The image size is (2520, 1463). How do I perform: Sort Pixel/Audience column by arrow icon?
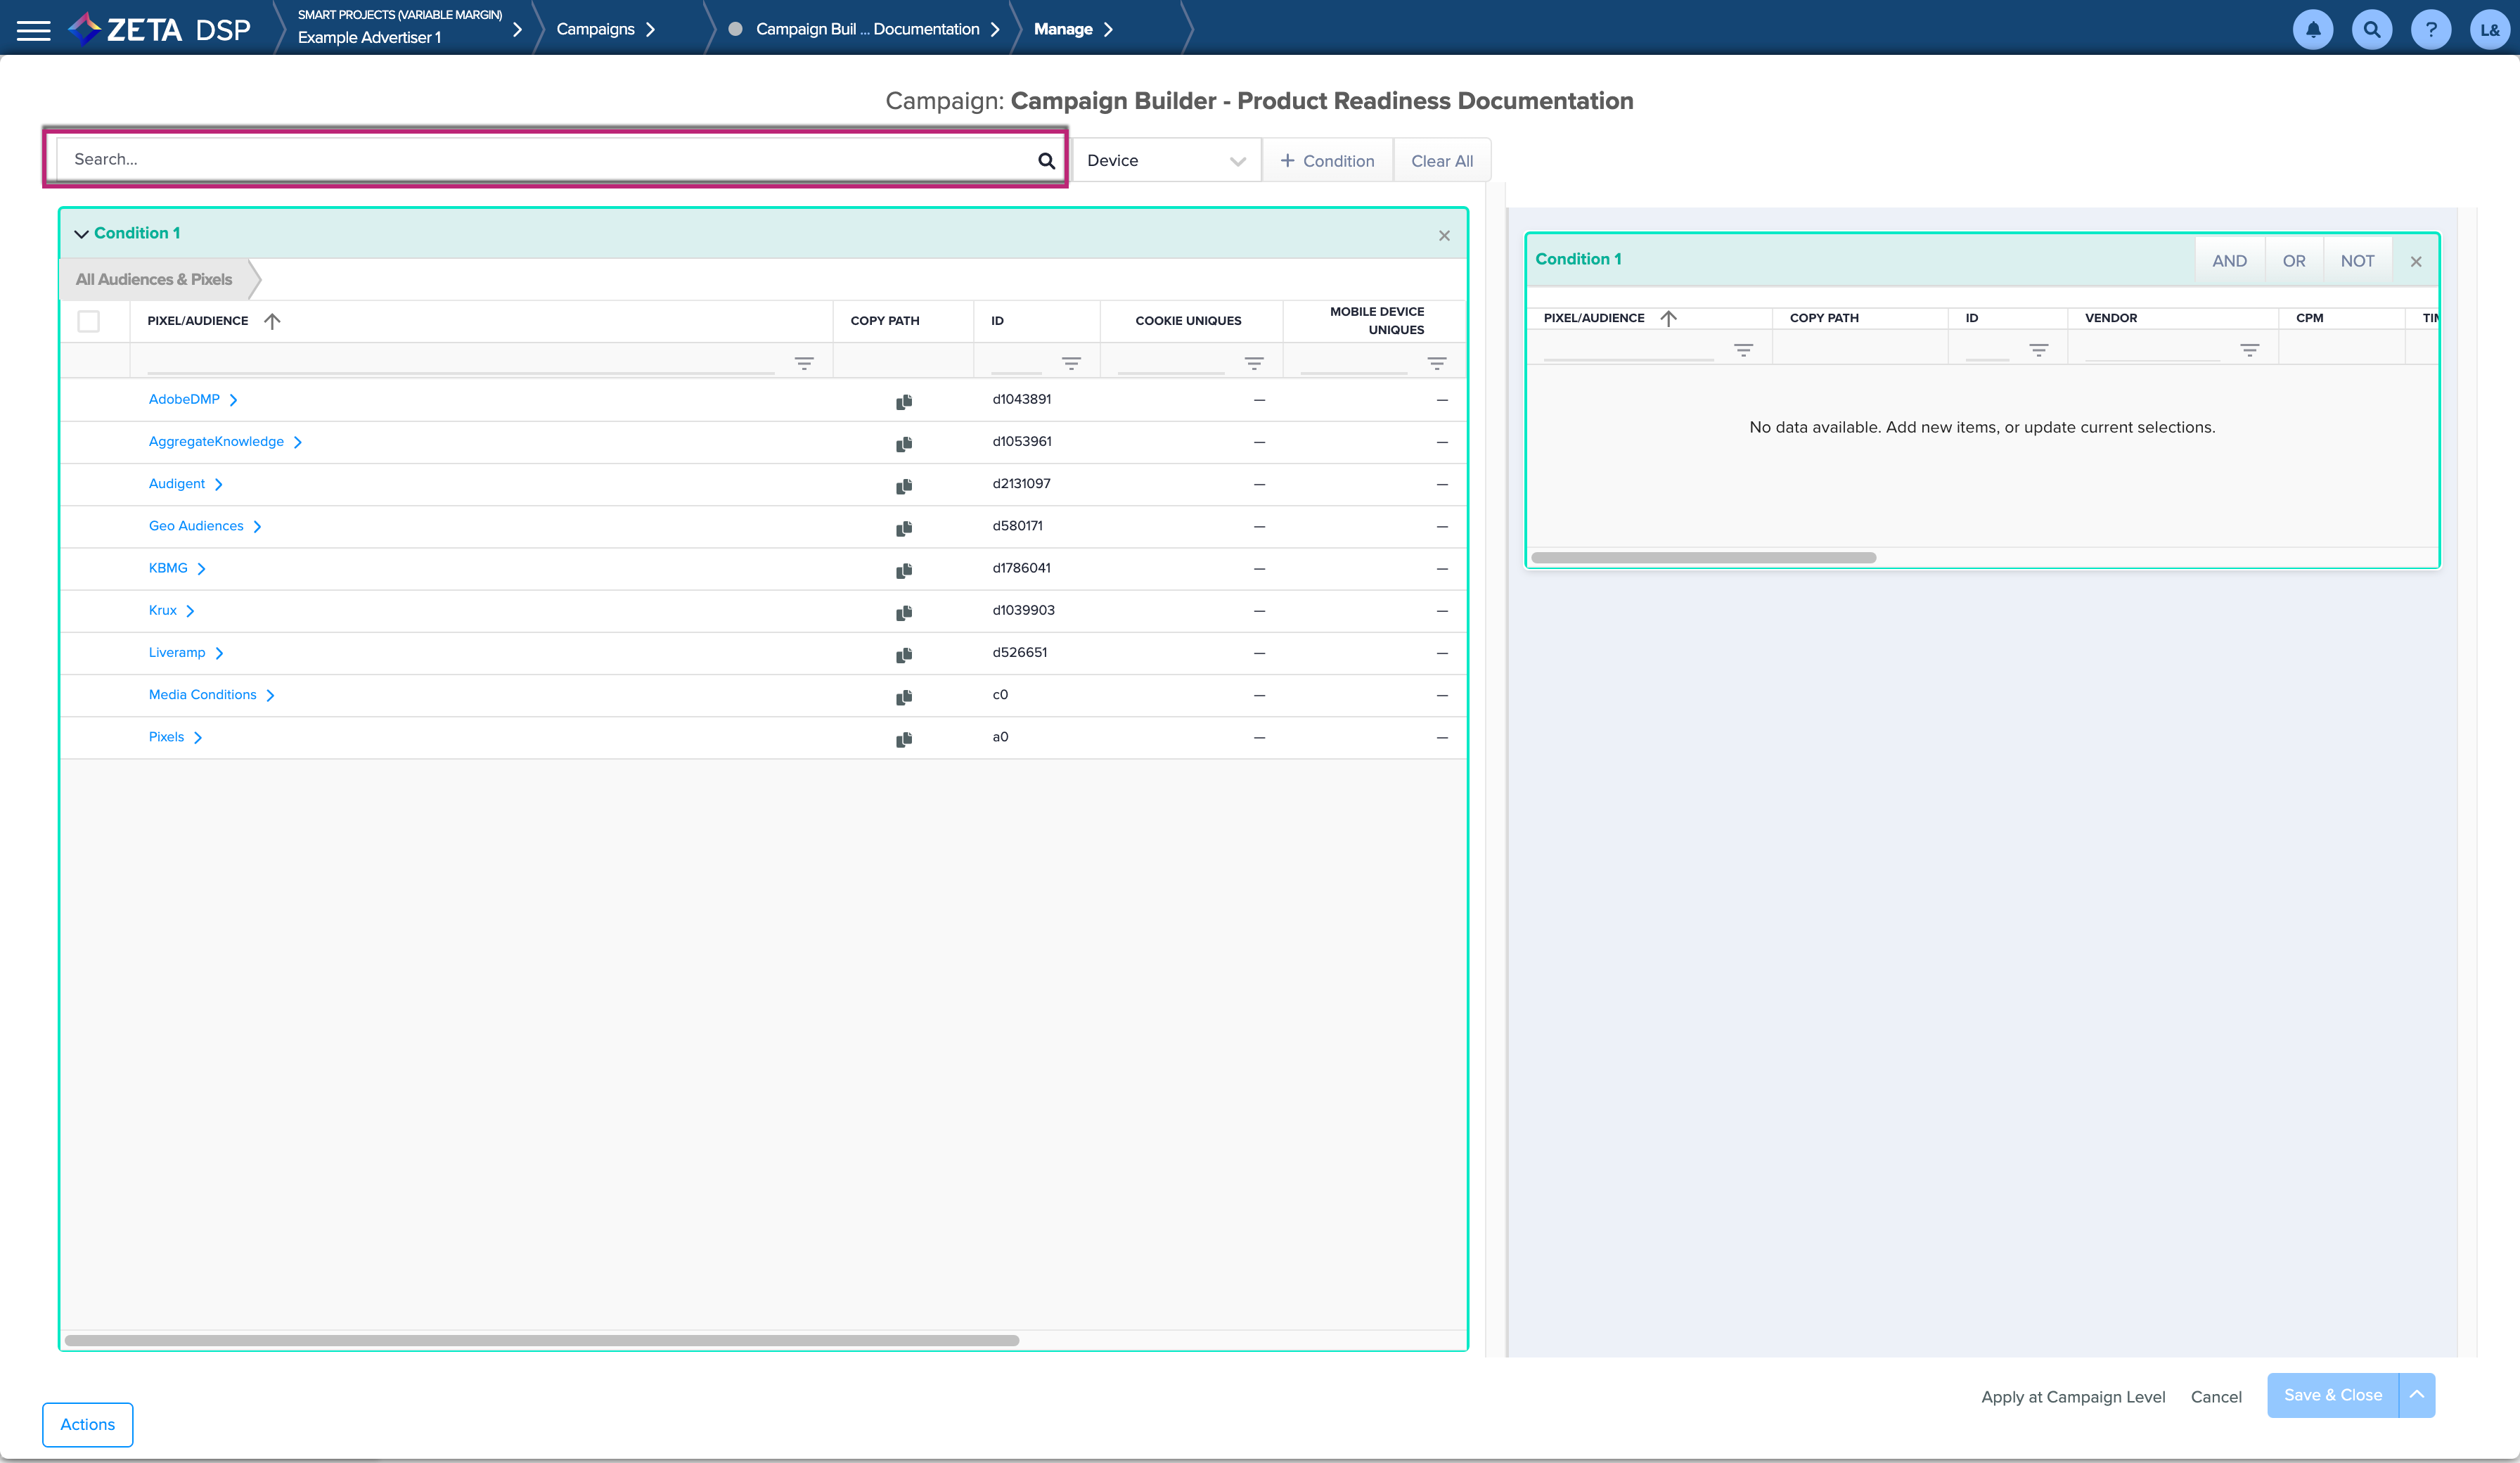[272, 321]
